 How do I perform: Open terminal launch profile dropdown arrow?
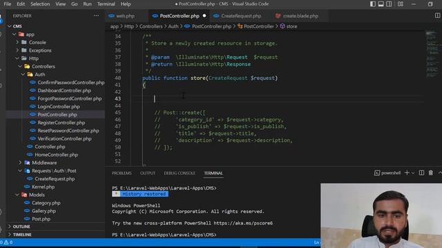click(413, 173)
